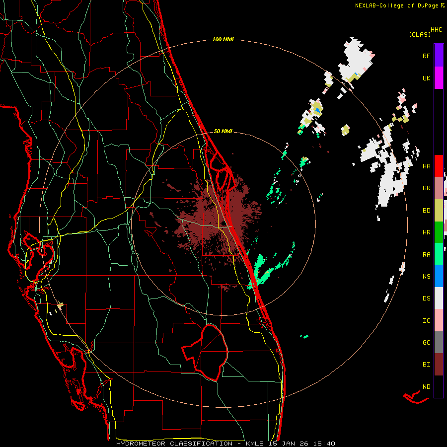This screenshot has width=447, height=447.
Task: Click the '100 NMI' range ring label
Action: pyautogui.click(x=223, y=39)
